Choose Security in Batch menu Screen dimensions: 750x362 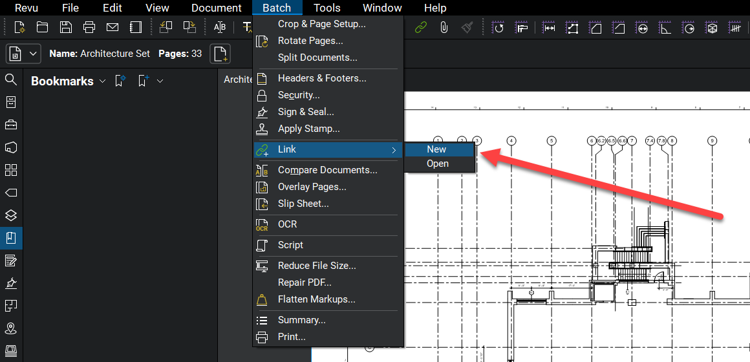328,94
